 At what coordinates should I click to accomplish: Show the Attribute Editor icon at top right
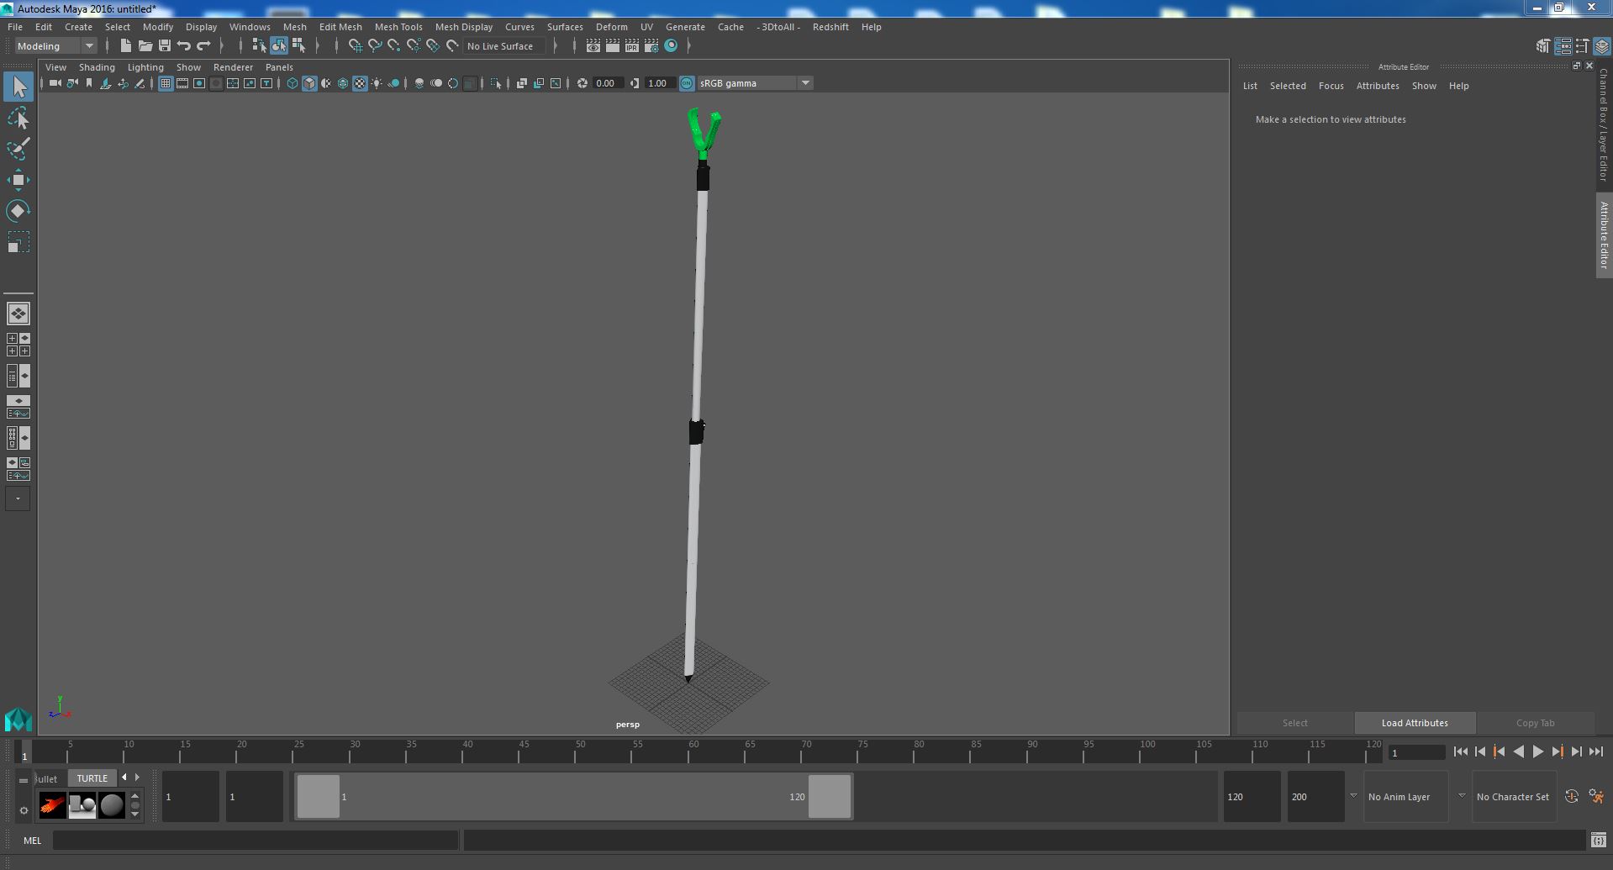(x=1563, y=46)
